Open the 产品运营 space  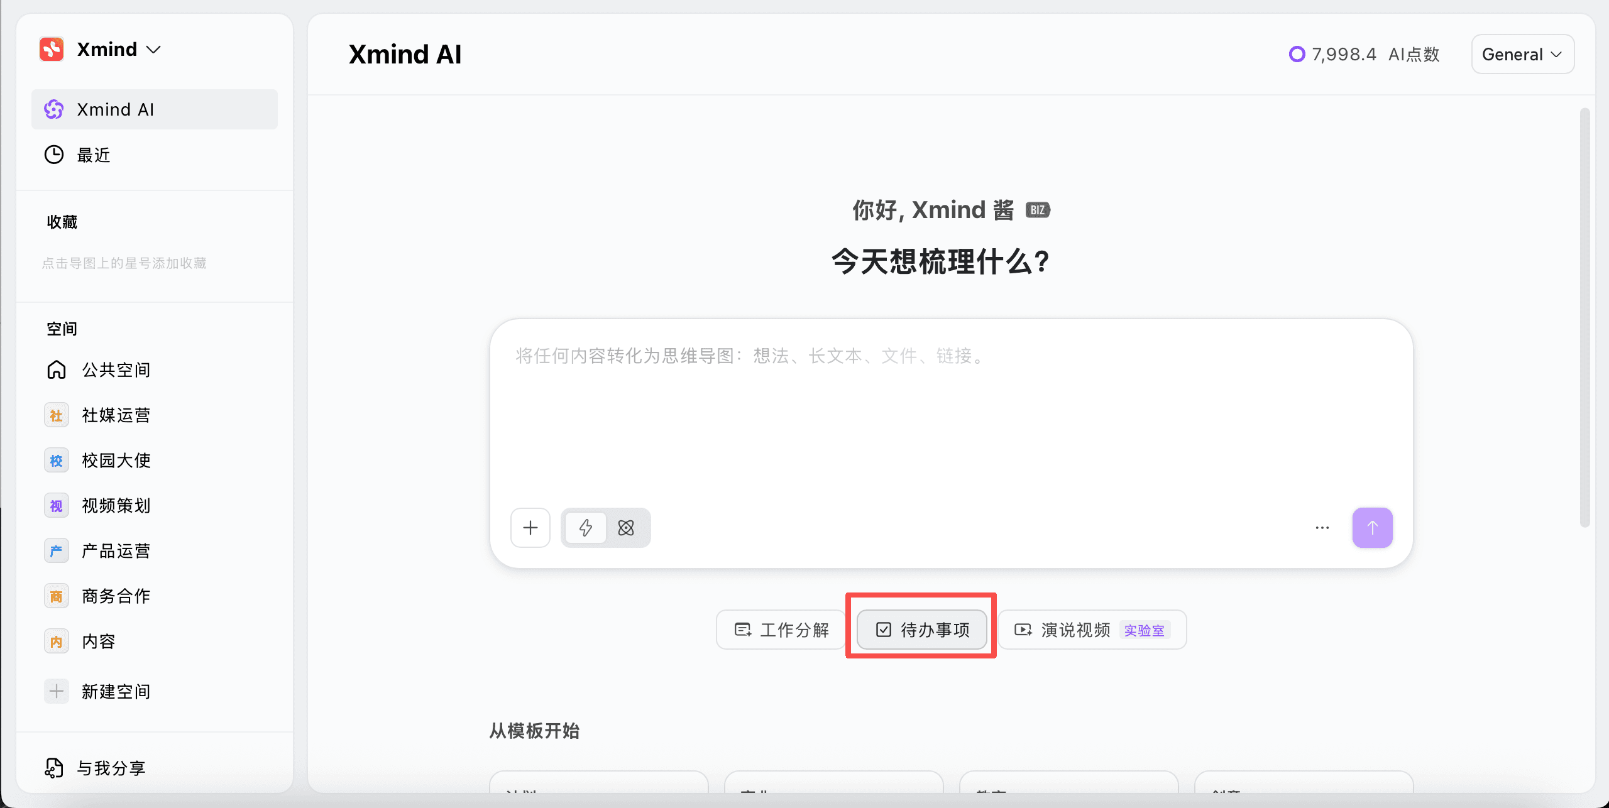[x=155, y=550]
